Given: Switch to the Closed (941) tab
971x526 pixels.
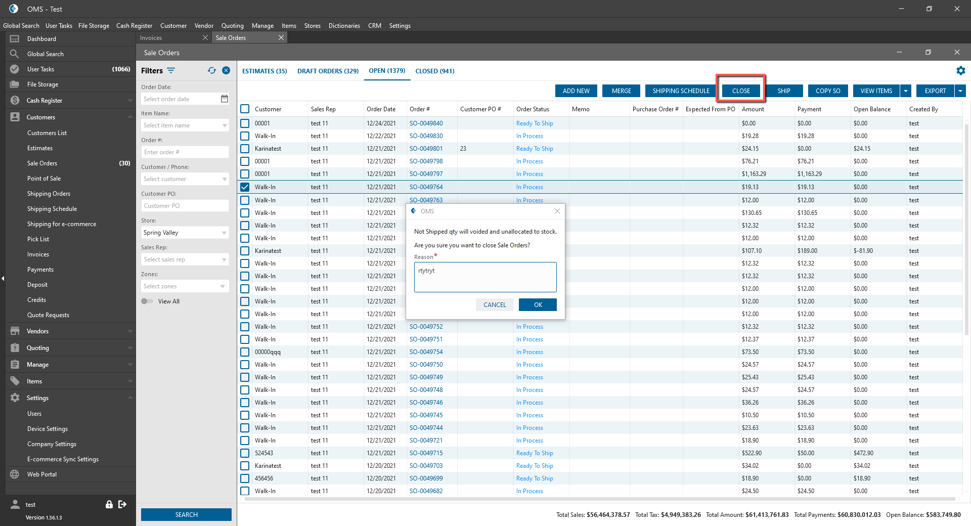Looking at the screenshot, I should tap(434, 71).
